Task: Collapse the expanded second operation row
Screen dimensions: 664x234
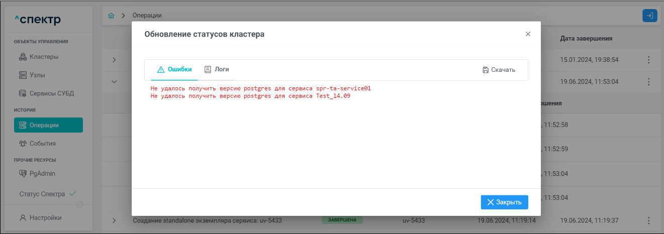Action: click(x=114, y=82)
